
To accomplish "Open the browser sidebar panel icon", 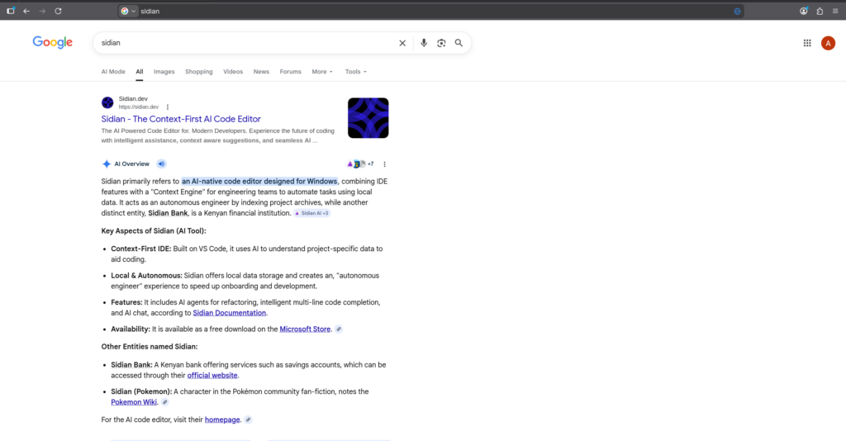I will 11,11.
